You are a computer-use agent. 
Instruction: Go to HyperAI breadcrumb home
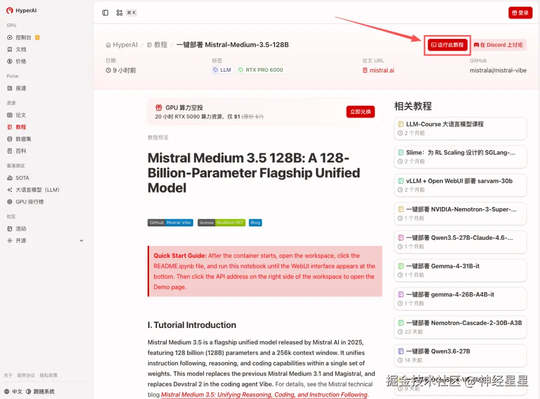point(121,45)
